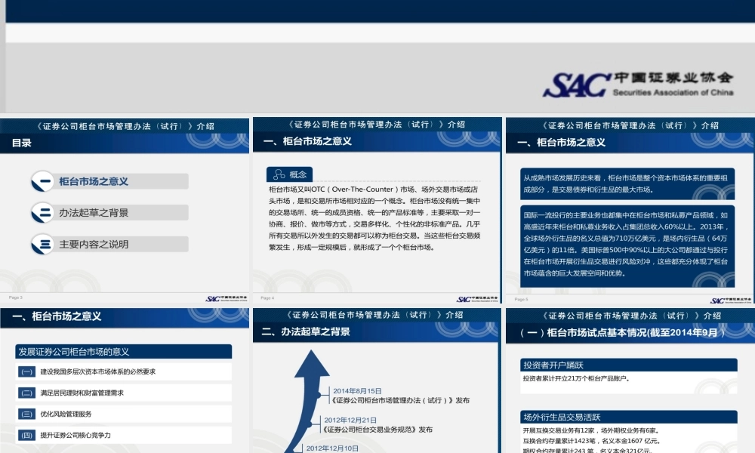Select the 办法起草之背景 agenda item

pyautogui.click(x=109, y=213)
